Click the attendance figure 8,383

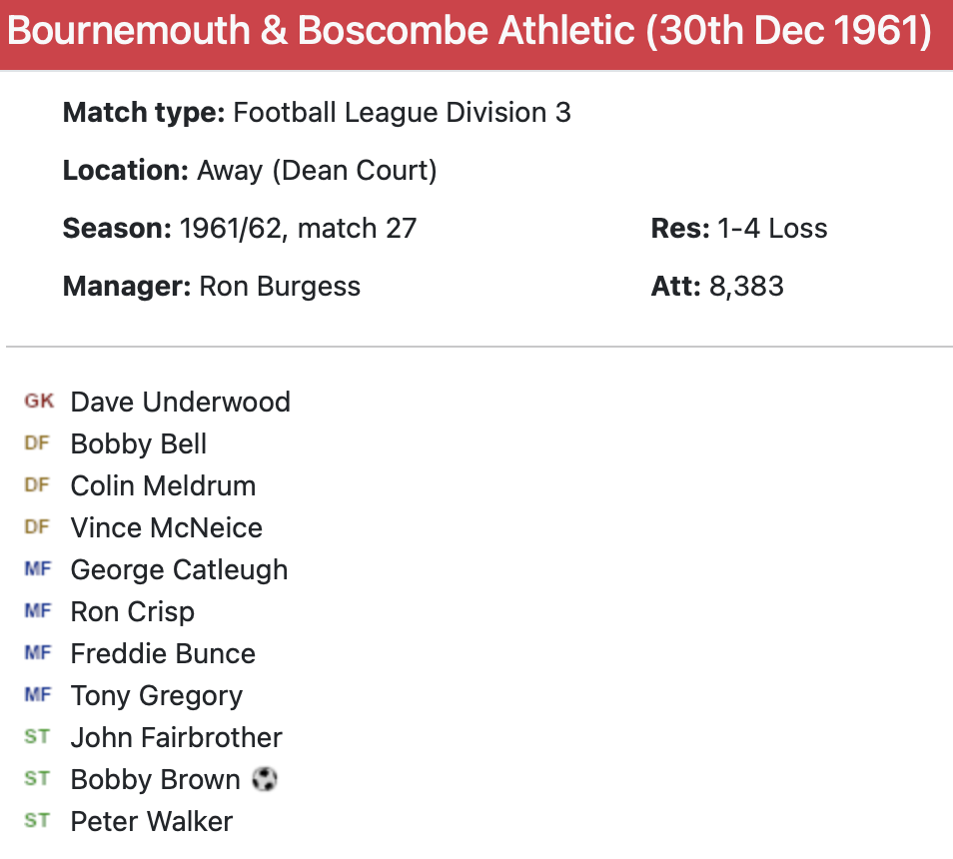point(746,287)
